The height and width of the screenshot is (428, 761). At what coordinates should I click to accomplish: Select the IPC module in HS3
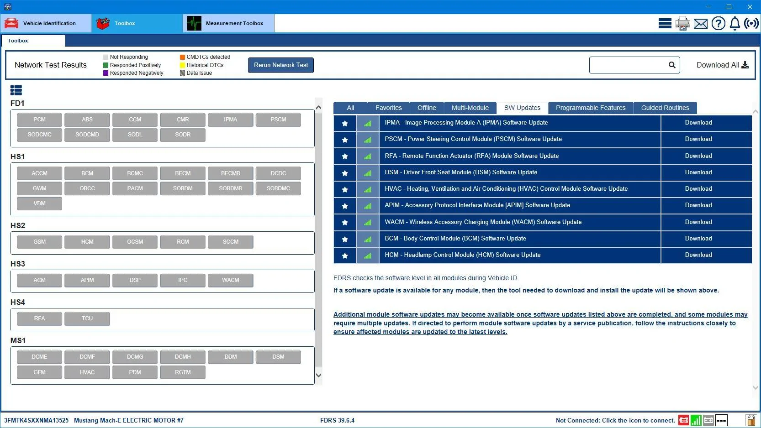[x=183, y=280]
